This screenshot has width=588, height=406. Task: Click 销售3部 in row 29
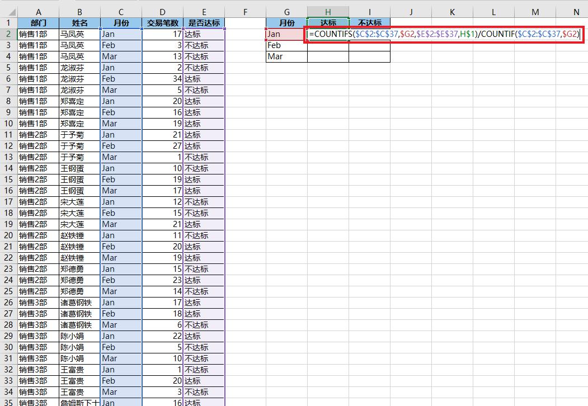[38, 336]
